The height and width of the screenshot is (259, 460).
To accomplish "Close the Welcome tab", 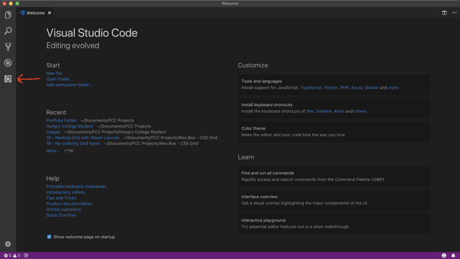I will point(50,13).
